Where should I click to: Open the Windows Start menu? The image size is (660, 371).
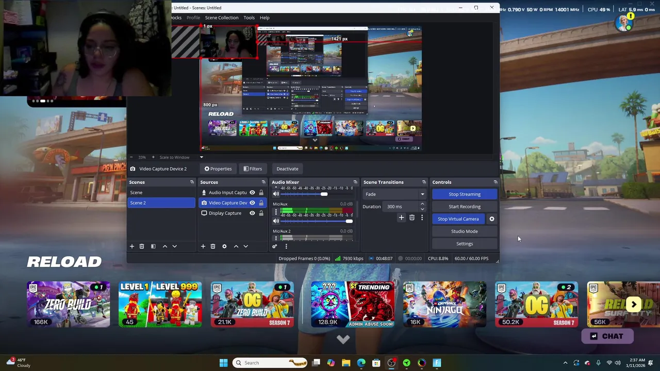223,363
